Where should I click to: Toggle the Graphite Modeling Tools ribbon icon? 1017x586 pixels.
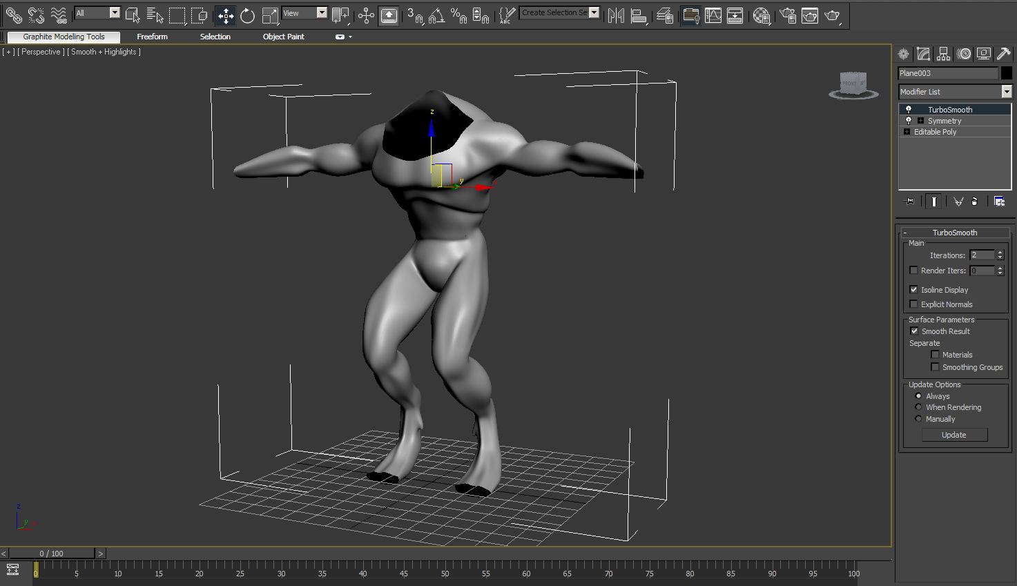click(x=690, y=14)
